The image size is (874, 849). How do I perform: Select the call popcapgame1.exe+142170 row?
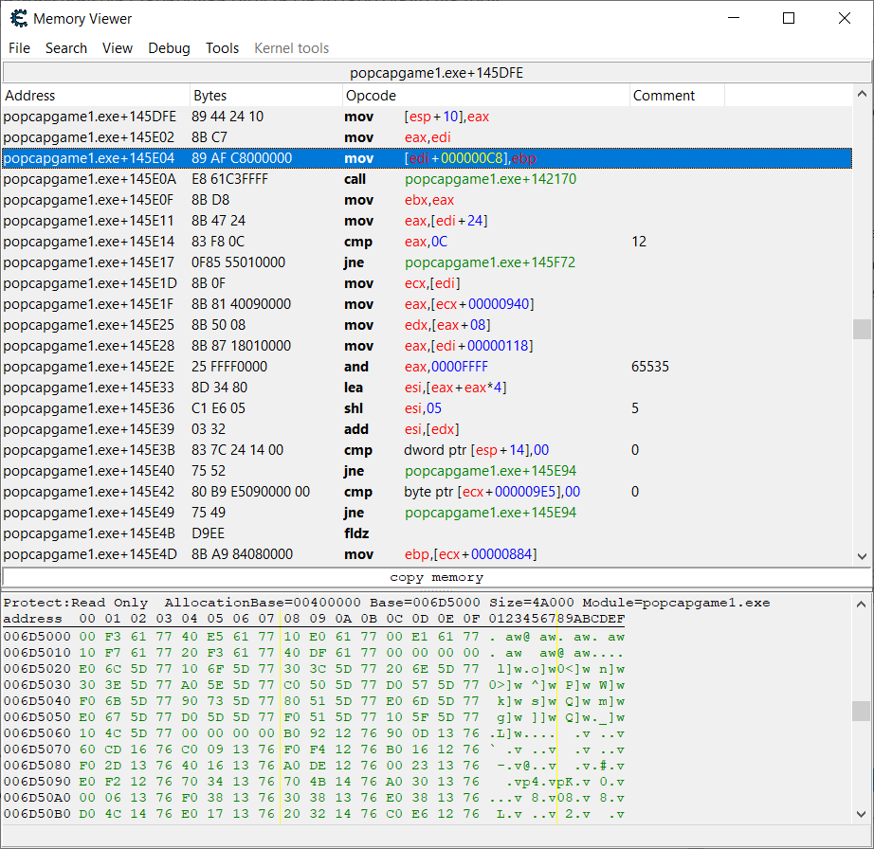pos(427,179)
